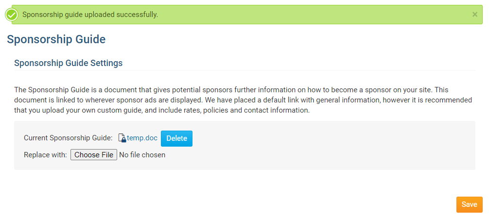Click empty area of the gray upload panel

click(340, 146)
